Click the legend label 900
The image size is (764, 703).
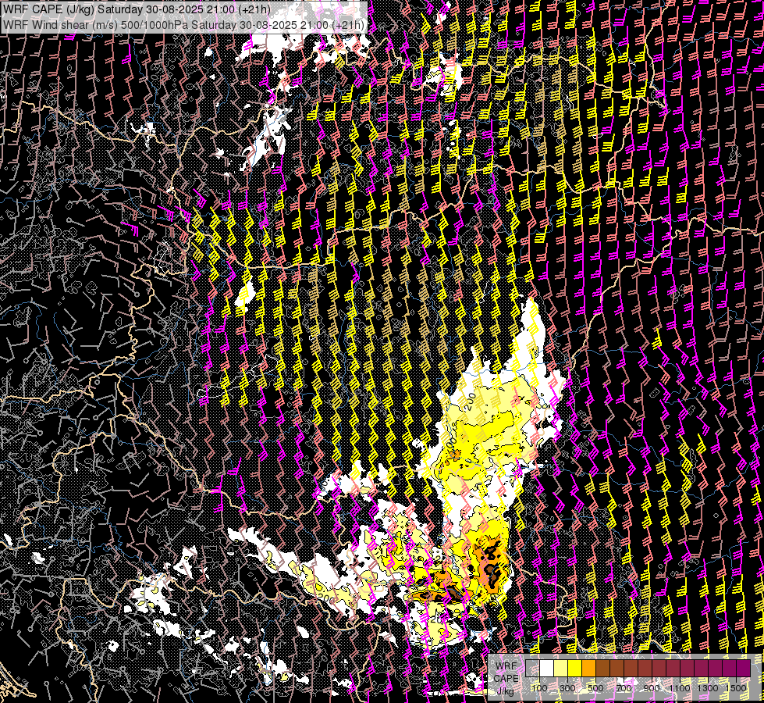click(652, 688)
